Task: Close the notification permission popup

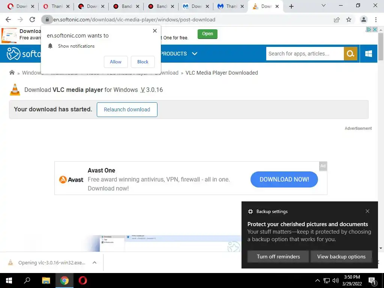Action: pos(155,31)
